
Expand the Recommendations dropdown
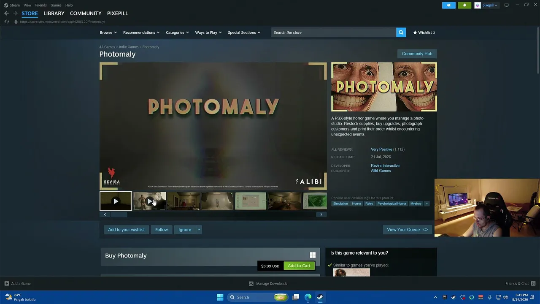(x=141, y=33)
